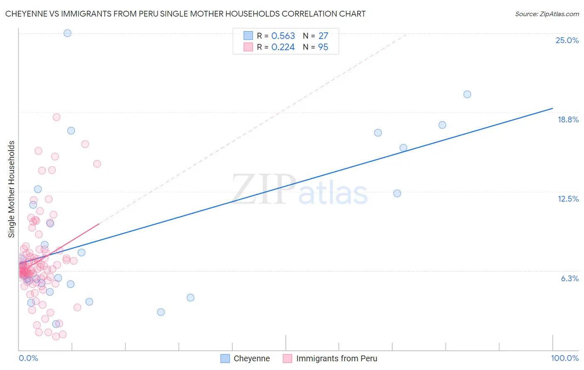Click the ZIPatlas watermark in chart center
This screenshot has width=584, height=370.
point(299,190)
